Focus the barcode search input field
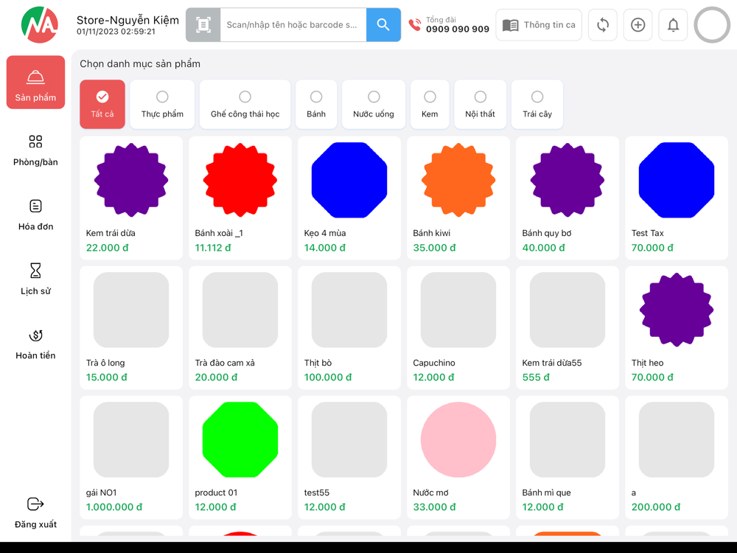The height and width of the screenshot is (553, 737). point(293,24)
